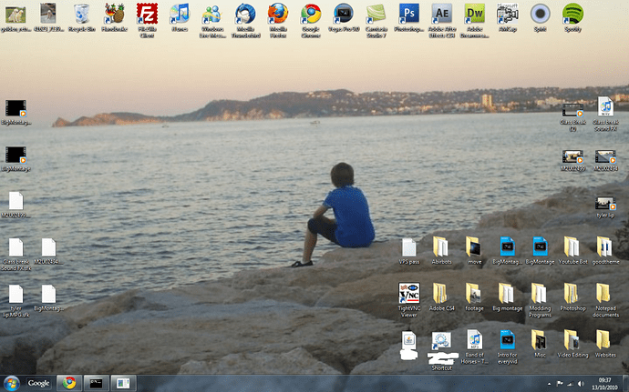Open the Recycle Bin
The height and width of the screenshot is (392, 629).
click(81, 14)
